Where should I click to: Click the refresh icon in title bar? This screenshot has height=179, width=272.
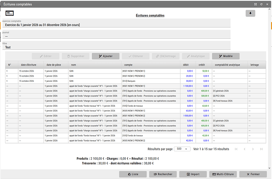point(261,4)
